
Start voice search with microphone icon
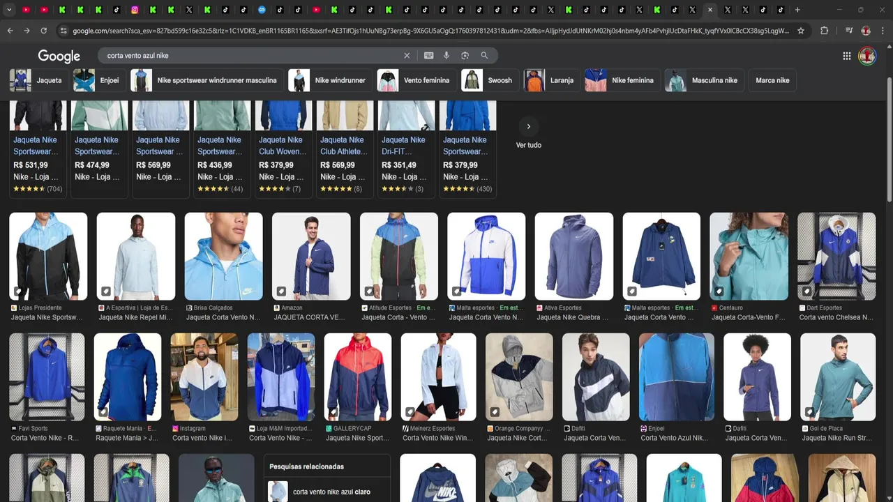tap(446, 56)
